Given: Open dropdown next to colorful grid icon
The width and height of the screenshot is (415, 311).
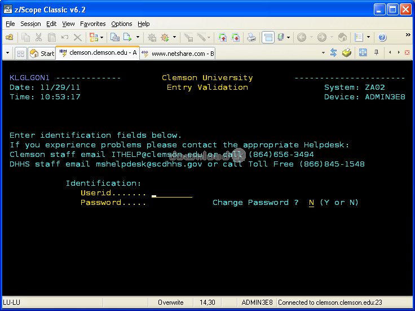Looking at the screenshot, I should click(101, 37).
